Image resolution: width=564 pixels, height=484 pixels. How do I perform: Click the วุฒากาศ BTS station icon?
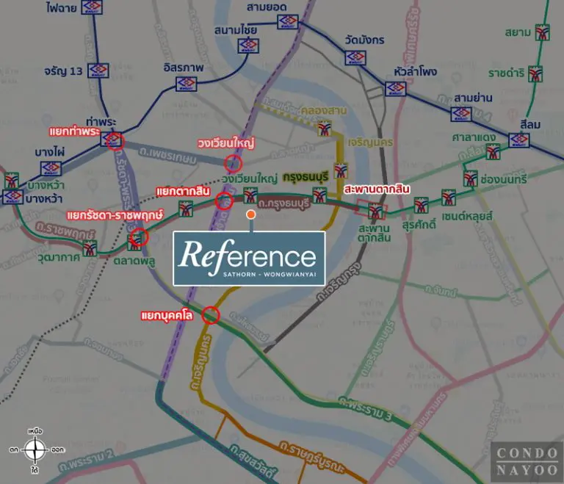(x=90, y=248)
